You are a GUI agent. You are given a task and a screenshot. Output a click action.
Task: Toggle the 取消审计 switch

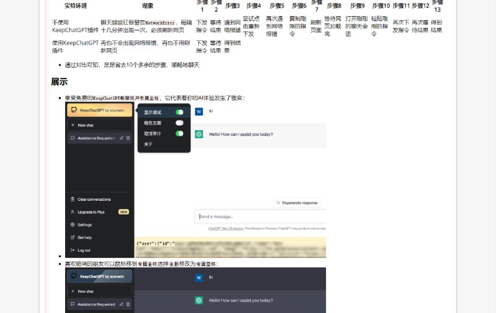tap(179, 133)
